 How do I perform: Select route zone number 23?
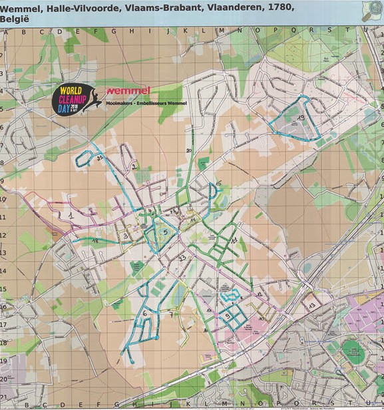(182, 258)
